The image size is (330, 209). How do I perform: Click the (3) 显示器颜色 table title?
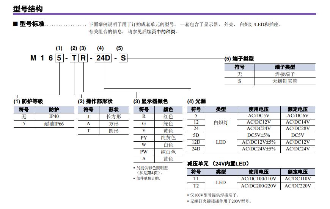[151, 101]
